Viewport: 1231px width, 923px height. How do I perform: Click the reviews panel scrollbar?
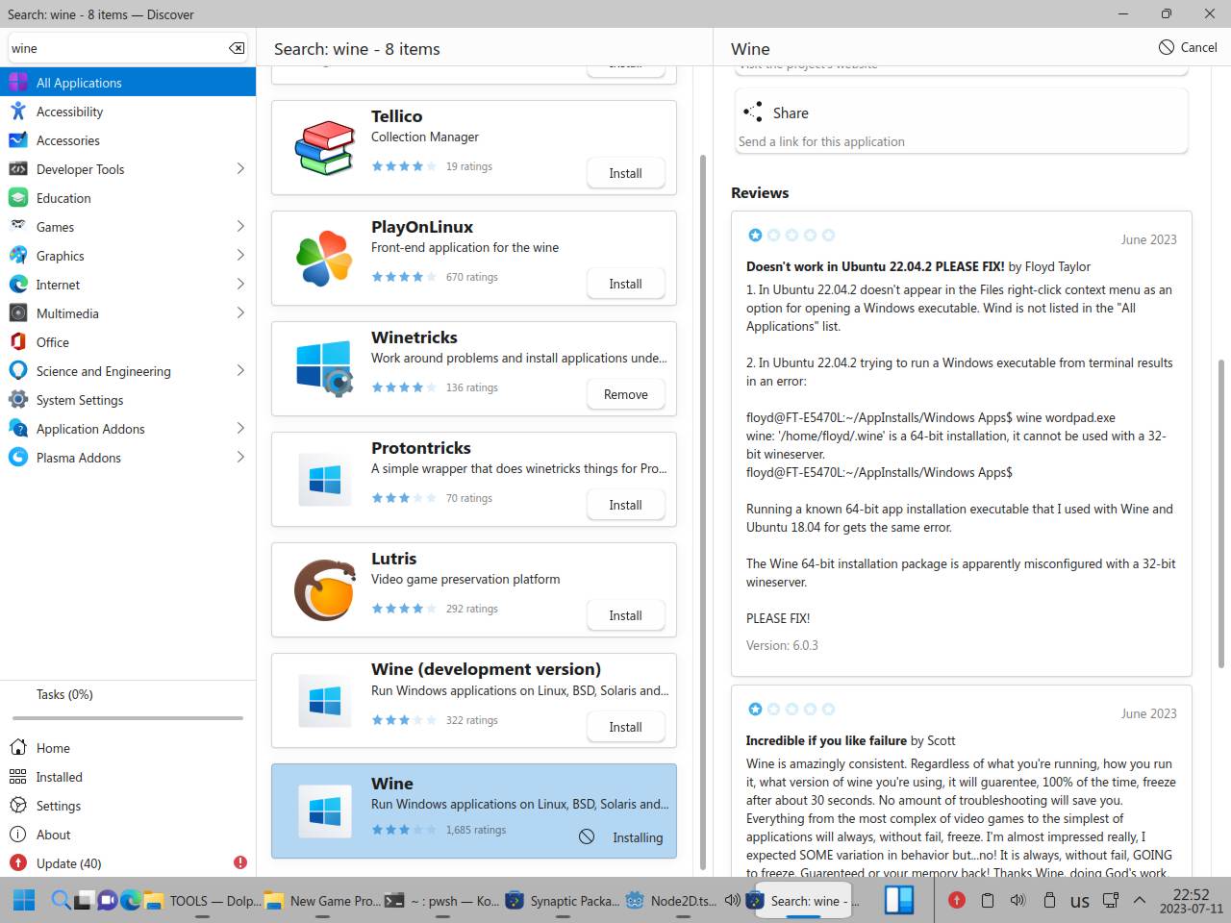pyautogui.click(x=1221, y=513)
